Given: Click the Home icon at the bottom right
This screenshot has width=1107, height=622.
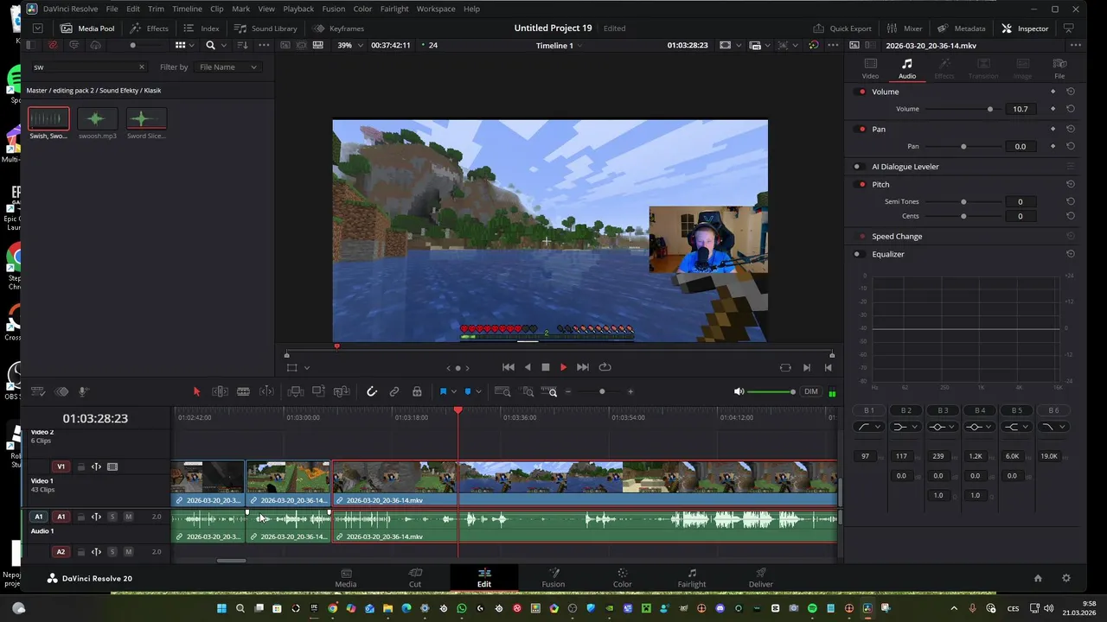Looking at the screenshot, I should tap(1038, 578).
